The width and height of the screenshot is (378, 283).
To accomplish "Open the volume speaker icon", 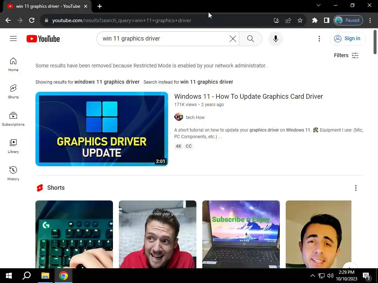I will tap(330, 276).
